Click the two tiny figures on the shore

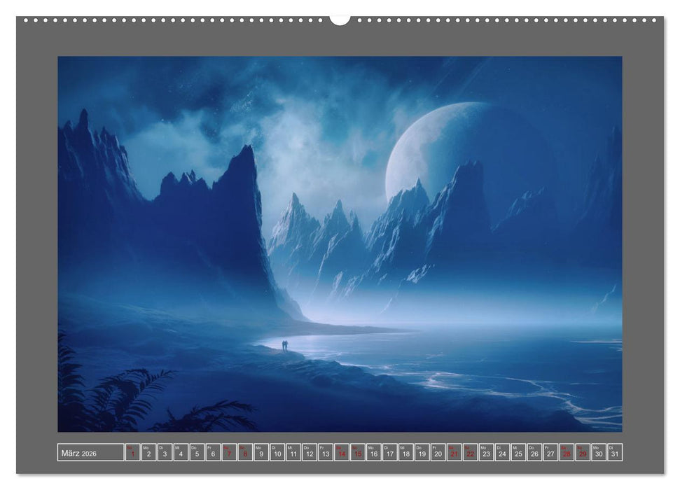(284, 344)
